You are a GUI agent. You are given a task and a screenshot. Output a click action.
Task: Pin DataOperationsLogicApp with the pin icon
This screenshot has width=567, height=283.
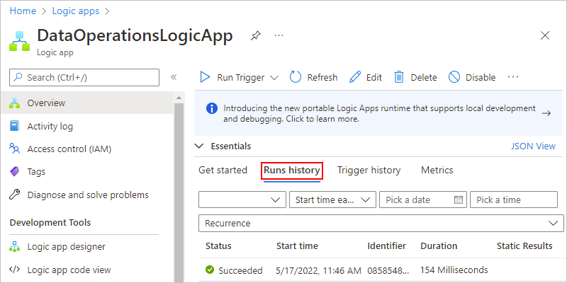pyautogui.click(x=256, y=35)
